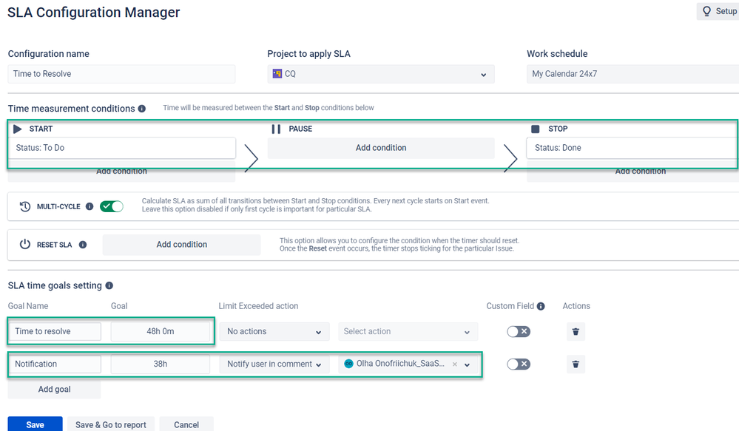Open the Notify user in comment dropdown
739x431 pixels.
[x=274, y=364]
